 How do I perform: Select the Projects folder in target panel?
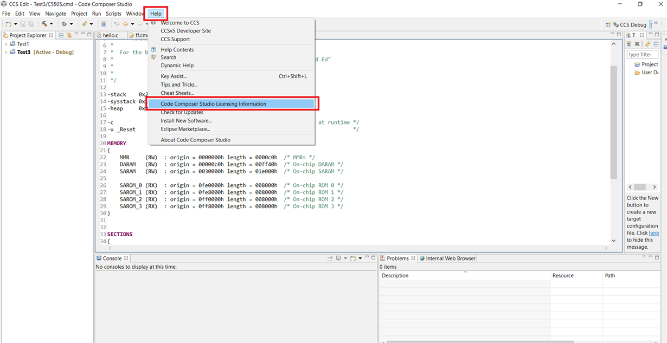(646, 64)
